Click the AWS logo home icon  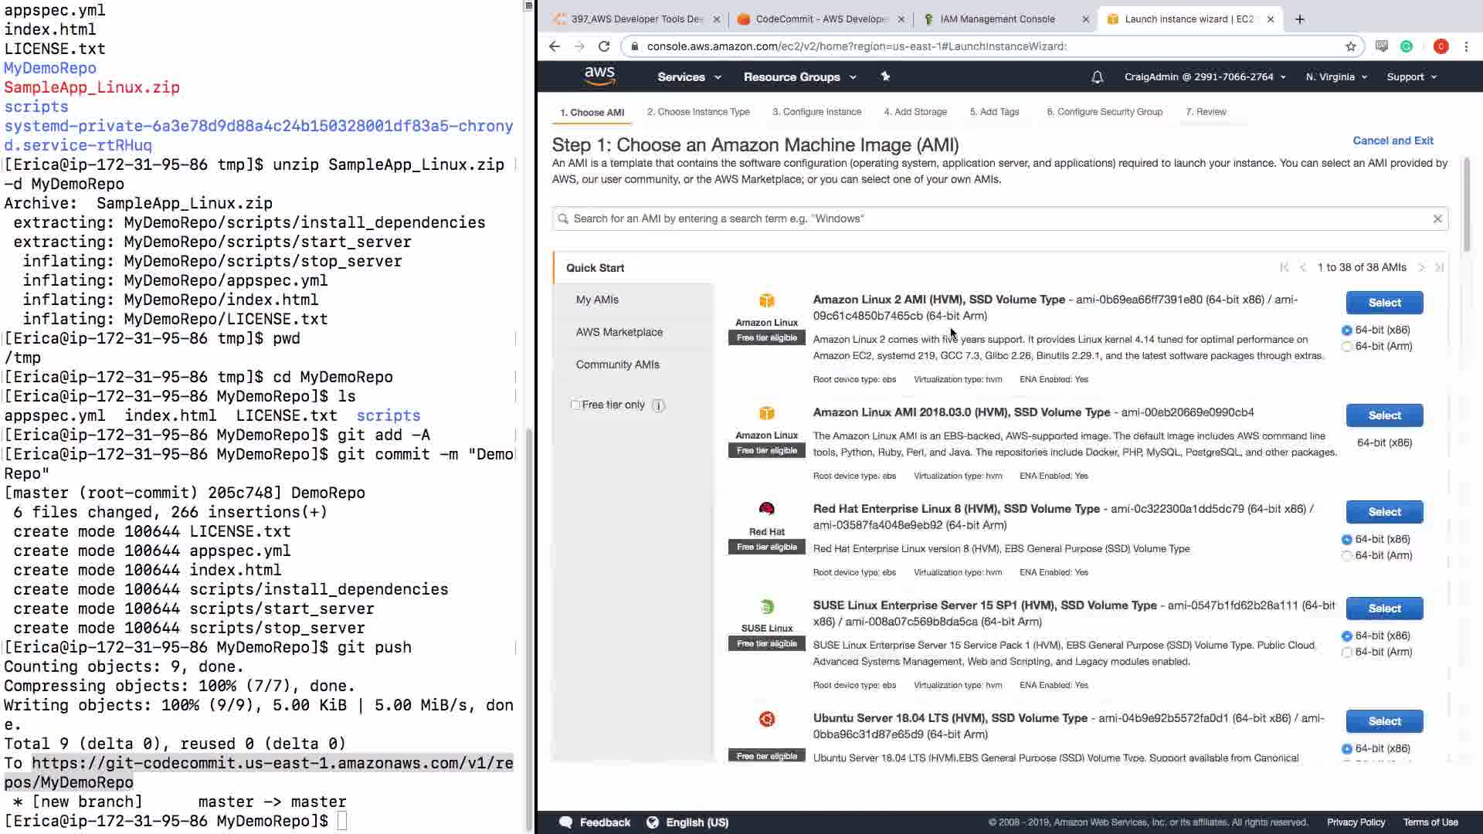pyautogui.click(x=599, y=76)
